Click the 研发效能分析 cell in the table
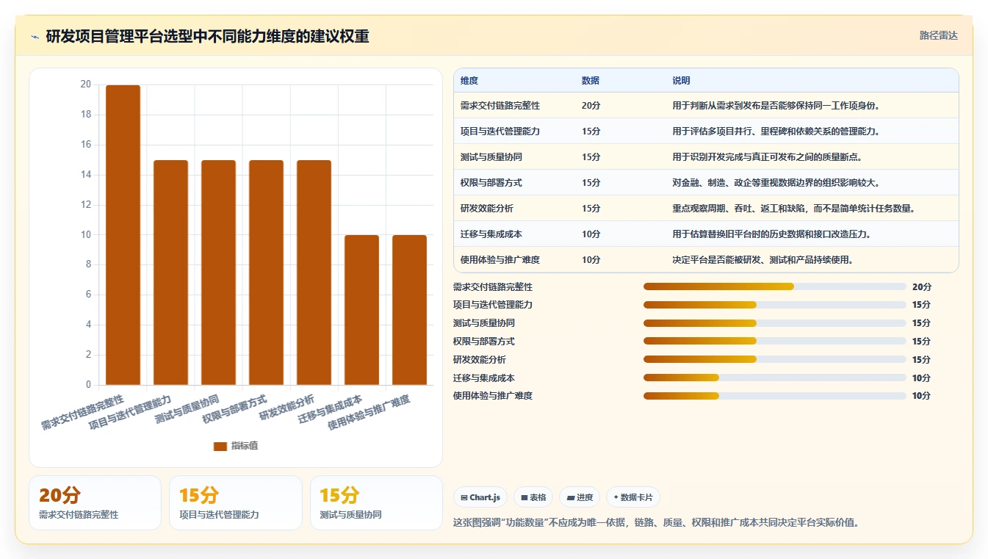 coord(487,208)
